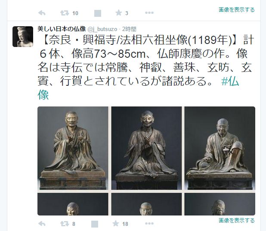Screen dimensions: 266x231
Task: Open the center statue photo with clasped hands
Action: pos(146,148)
